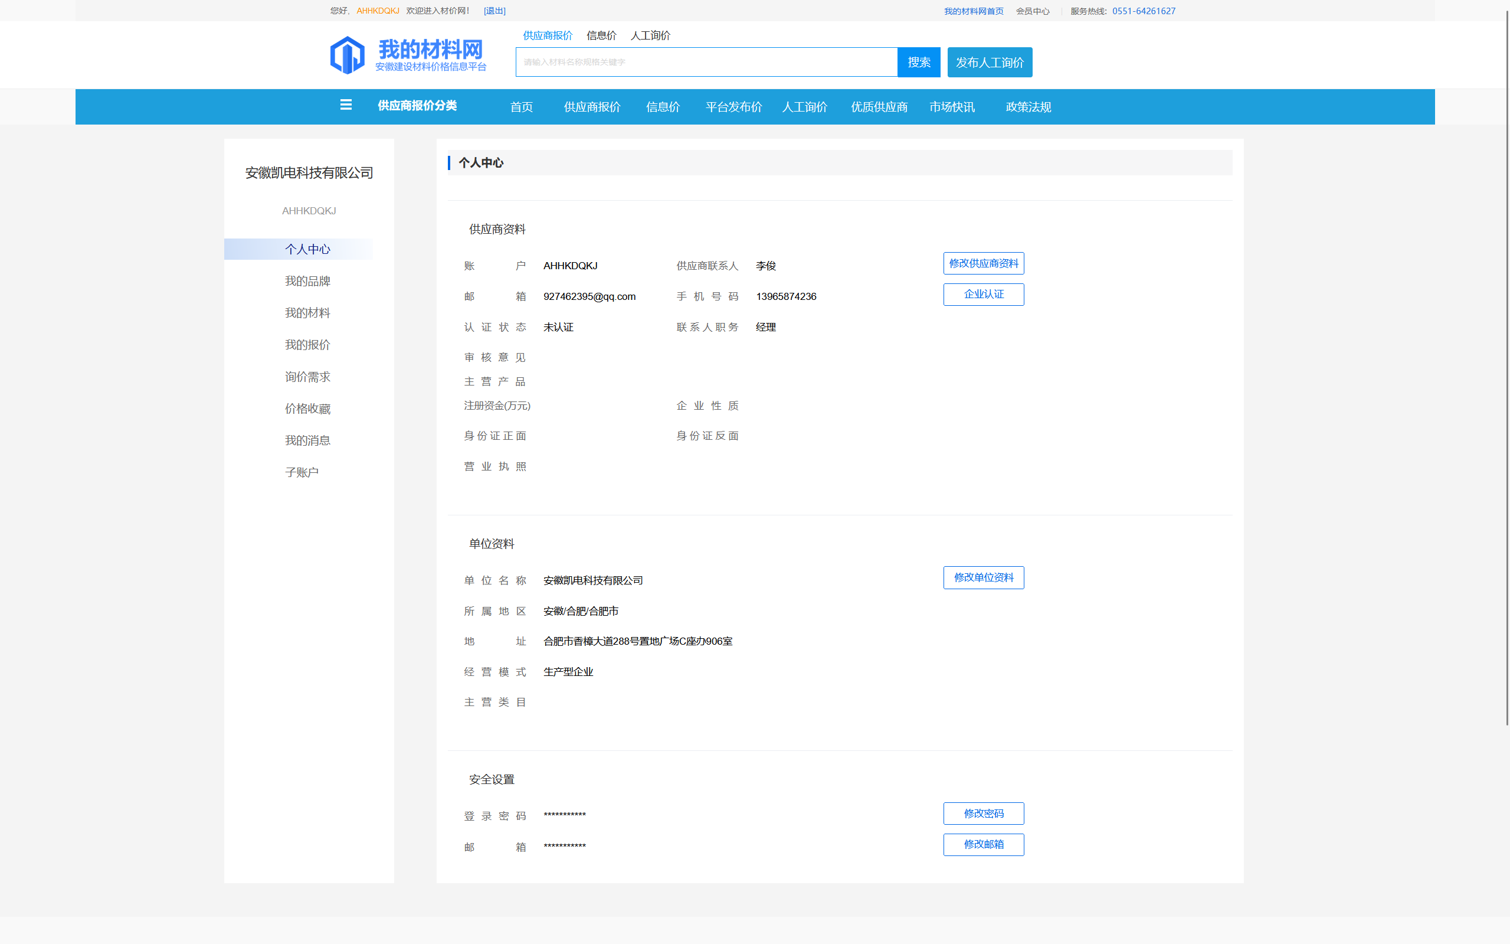Screen dimensions: 1510x944
Task: Select 我的品牌 in the sidebar
Action: coord(307,281)
